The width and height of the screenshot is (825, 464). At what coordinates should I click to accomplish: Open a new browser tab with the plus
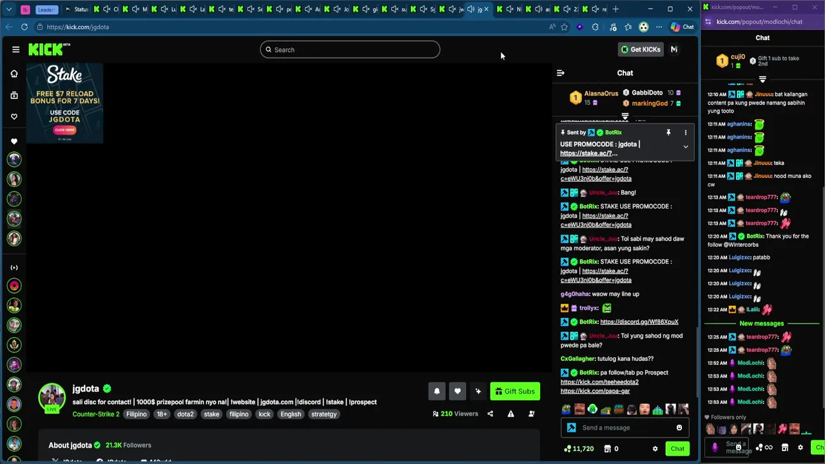(x=616, y=9)
